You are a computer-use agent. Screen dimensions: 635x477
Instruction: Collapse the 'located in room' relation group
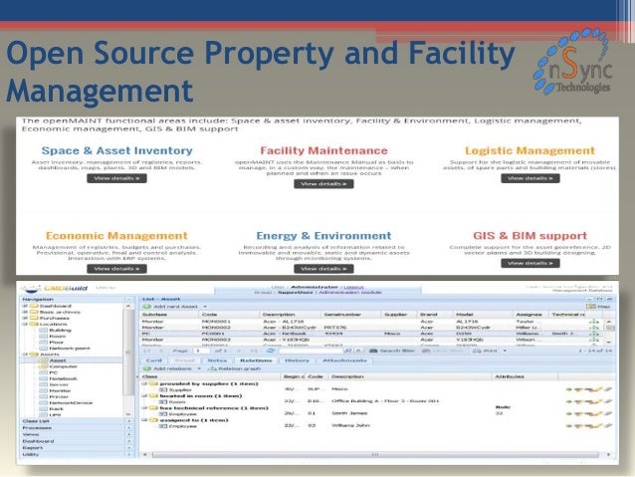(144, 395)
